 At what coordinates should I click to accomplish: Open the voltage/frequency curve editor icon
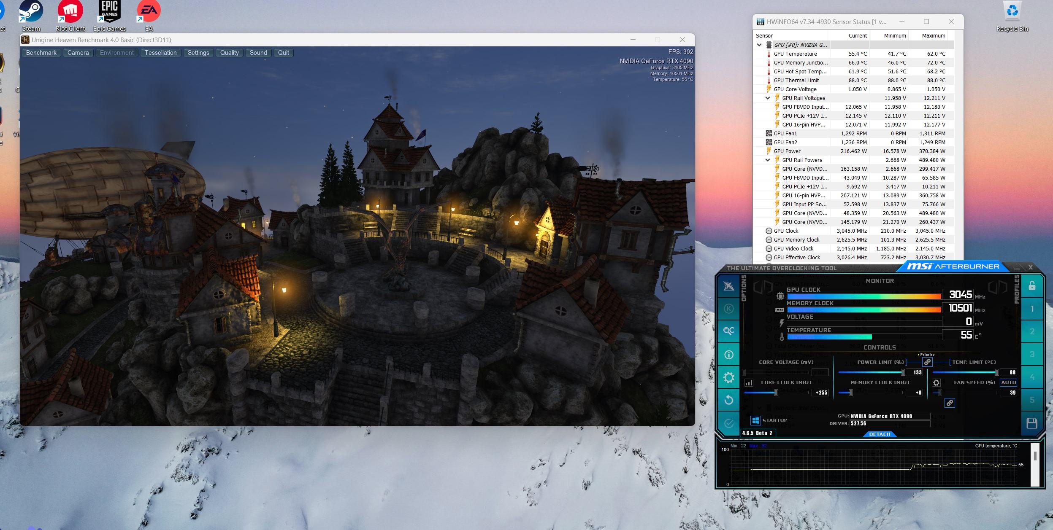click(x=749, y=382)
